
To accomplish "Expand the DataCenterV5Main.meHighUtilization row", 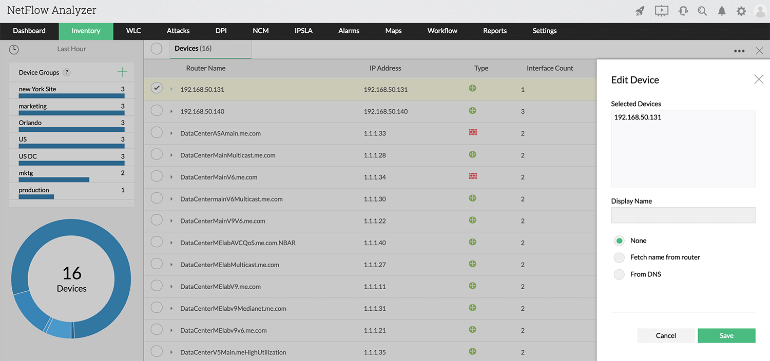I will [171, 352].
